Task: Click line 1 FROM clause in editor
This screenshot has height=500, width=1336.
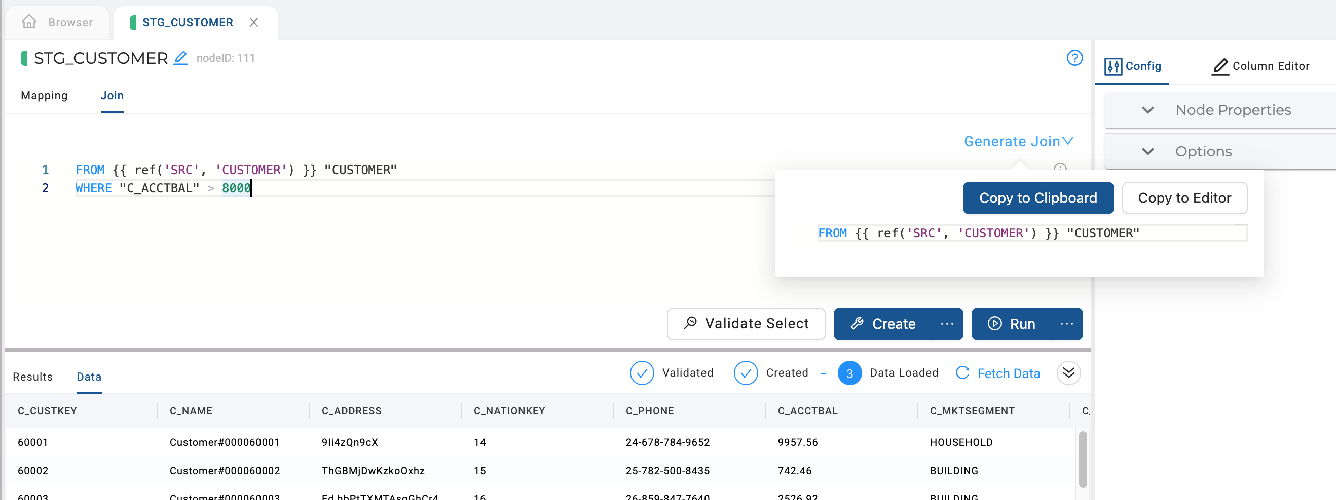Action: [236, 170]
